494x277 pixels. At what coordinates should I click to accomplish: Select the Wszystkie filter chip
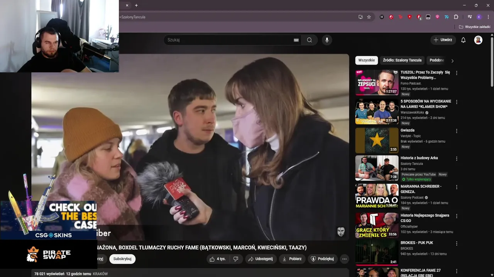366,60
